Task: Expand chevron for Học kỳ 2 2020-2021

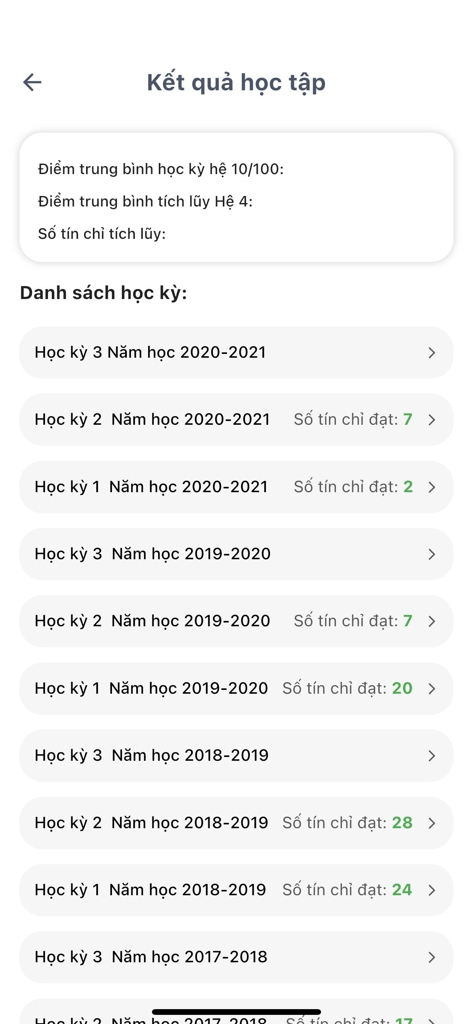Action: (x=431, y=420)
